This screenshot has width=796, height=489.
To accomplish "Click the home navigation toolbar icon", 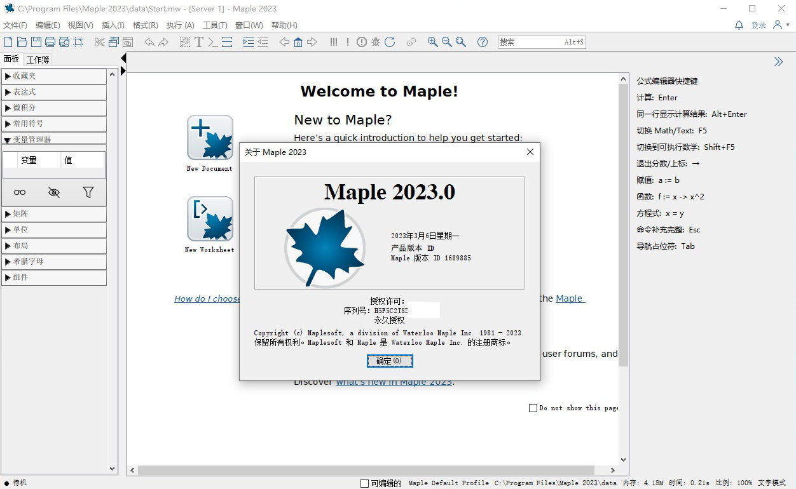I will click(298, 42).
